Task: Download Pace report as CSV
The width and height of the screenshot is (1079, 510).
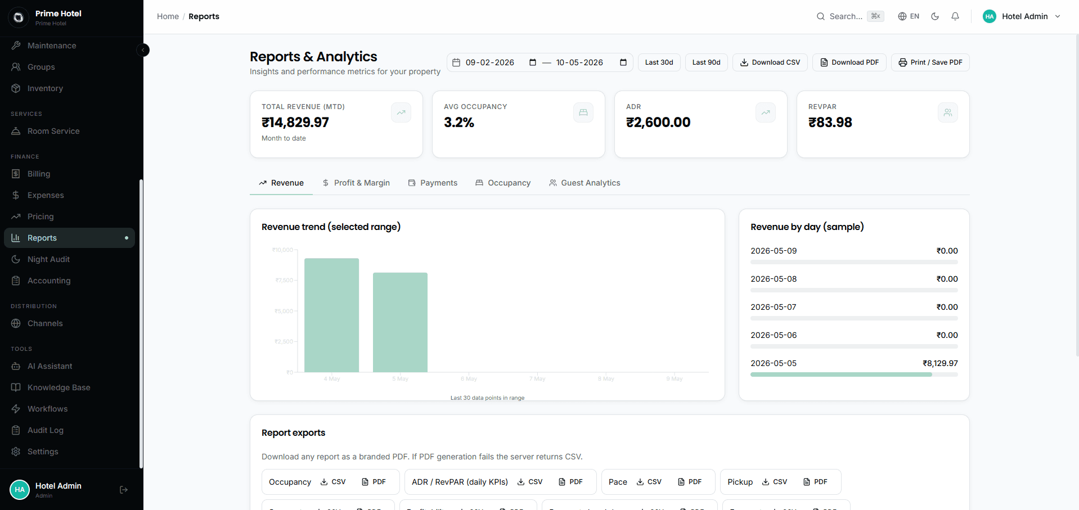Action: 649,482
